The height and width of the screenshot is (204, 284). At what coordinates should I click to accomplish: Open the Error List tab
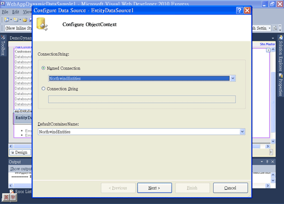[21, 191]
